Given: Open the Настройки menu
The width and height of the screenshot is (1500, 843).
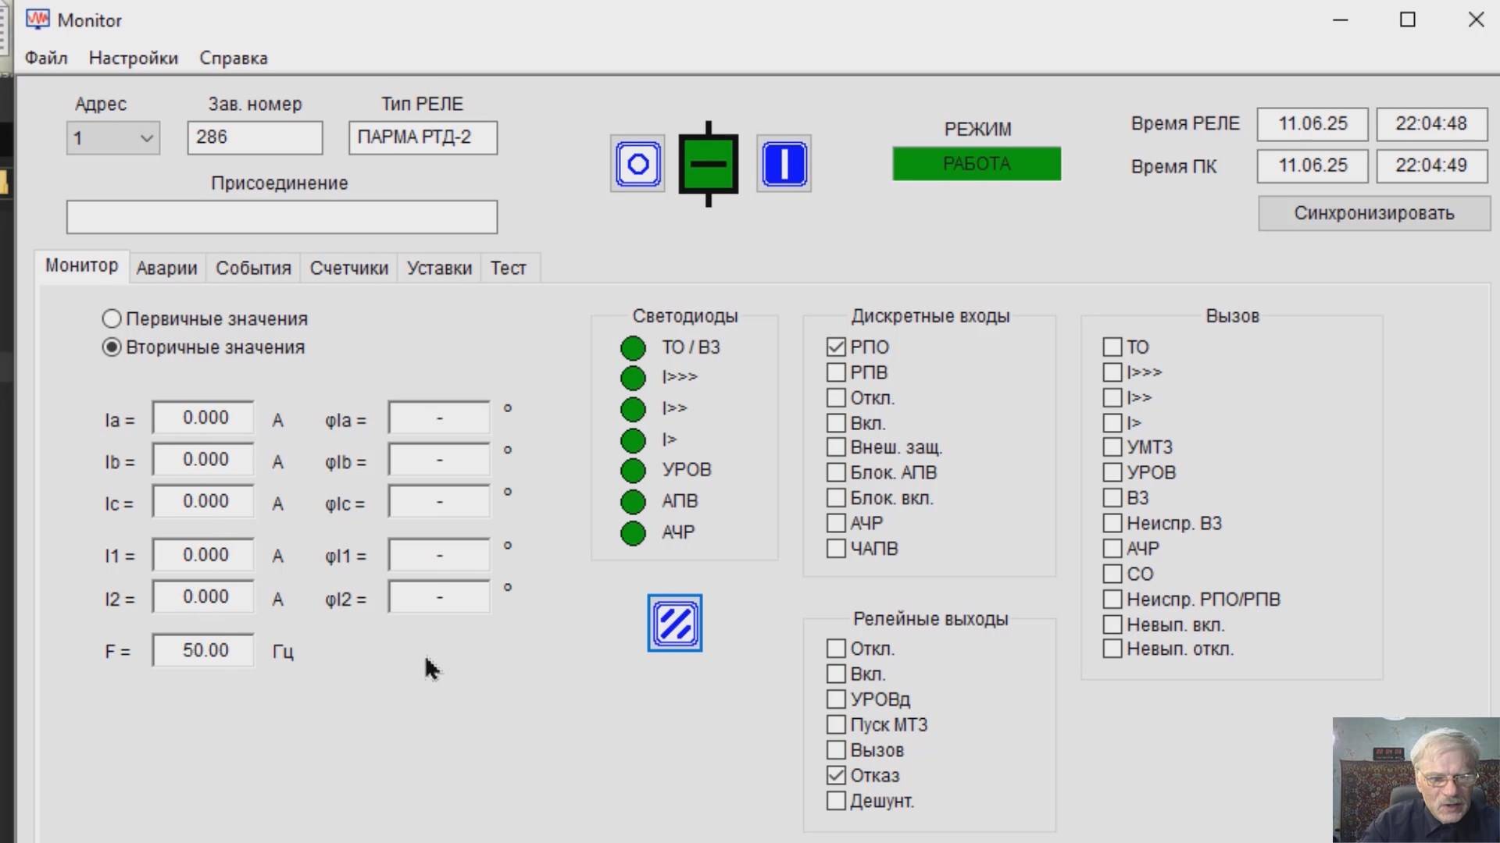Looking at the screenshot, I should point(133,58).
